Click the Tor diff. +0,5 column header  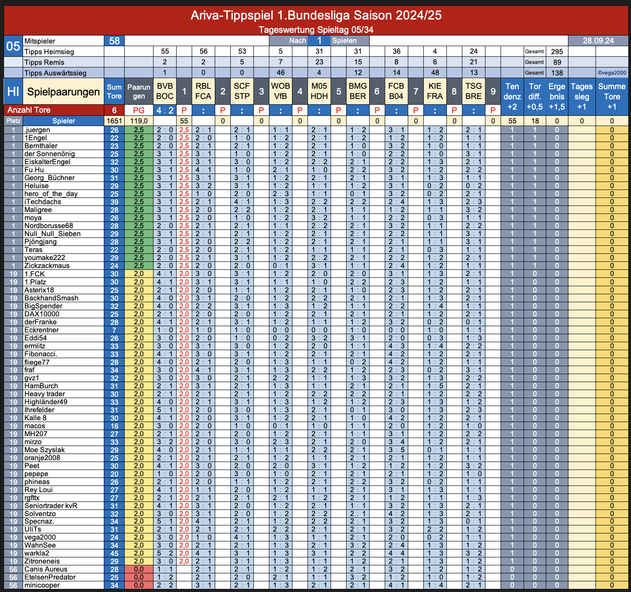coord(535,97)
